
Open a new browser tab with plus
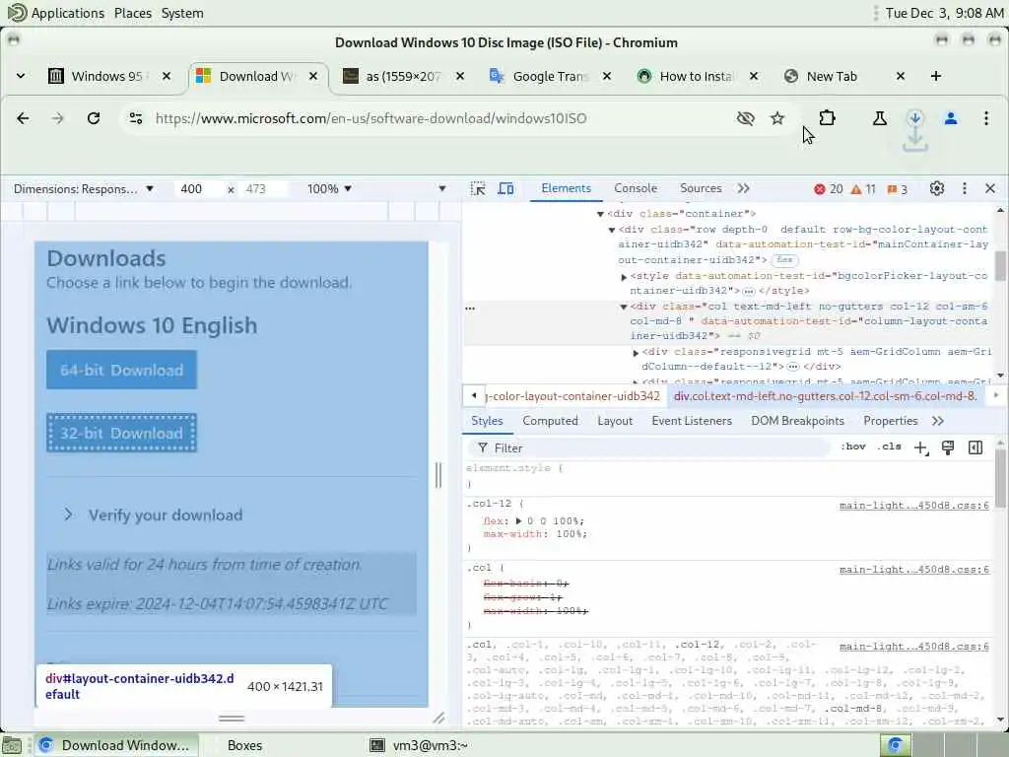click(936, 76)
